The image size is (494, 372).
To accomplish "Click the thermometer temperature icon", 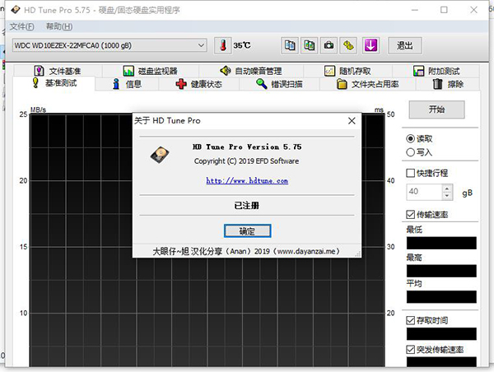I will pos(222,45).
